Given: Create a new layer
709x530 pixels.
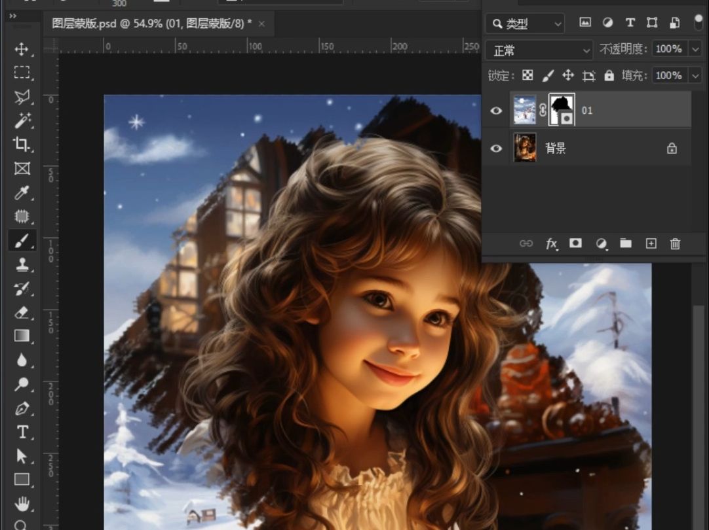Looking at the screenshot, I should click(651, 243).
